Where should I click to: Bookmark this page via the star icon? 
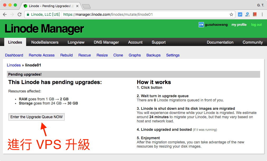(x=231, y=14)
